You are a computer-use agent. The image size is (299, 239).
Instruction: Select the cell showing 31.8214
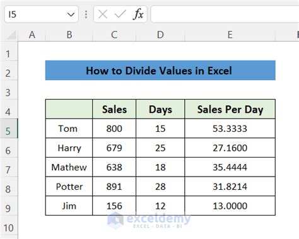click(230, 187)
